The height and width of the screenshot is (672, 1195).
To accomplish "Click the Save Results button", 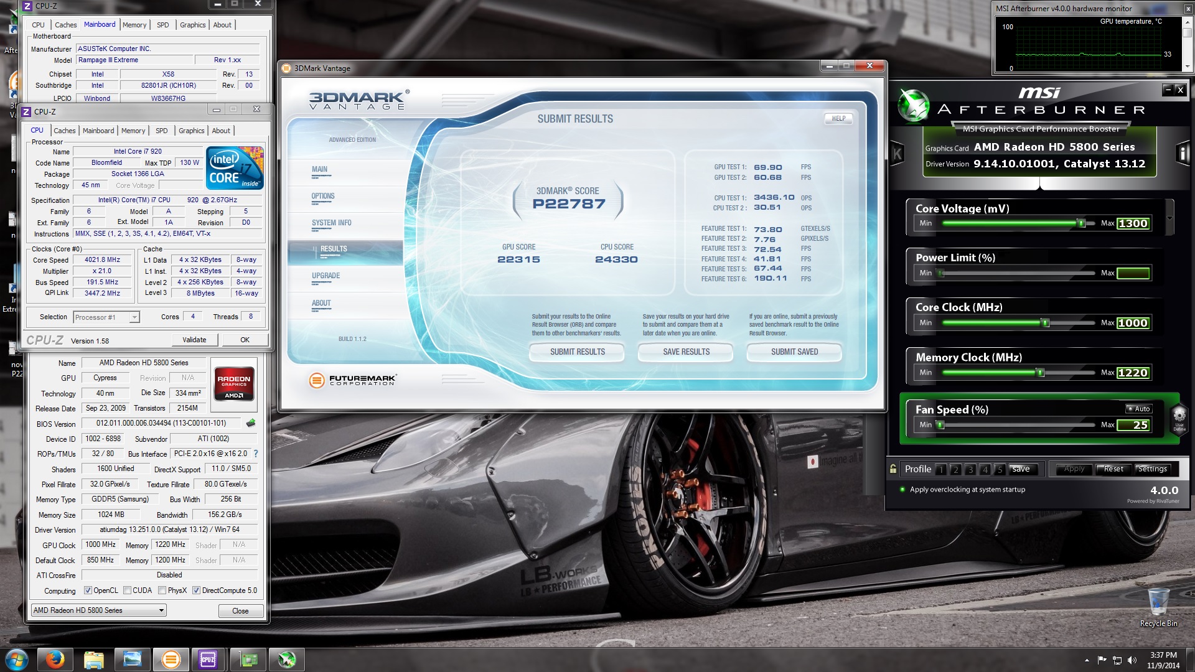I will [686, 352].
